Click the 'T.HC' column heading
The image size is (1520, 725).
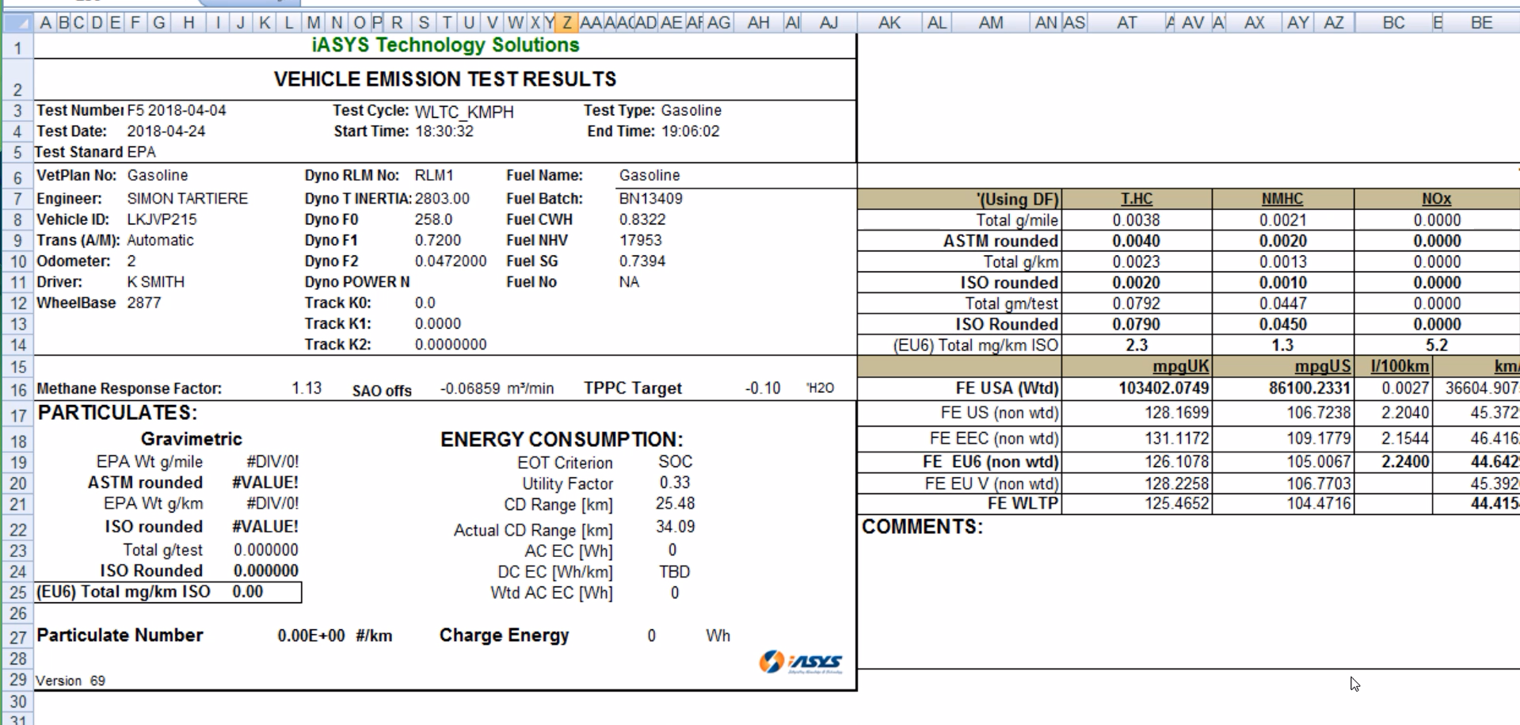pyautogui.click(x=1137, y=199)
